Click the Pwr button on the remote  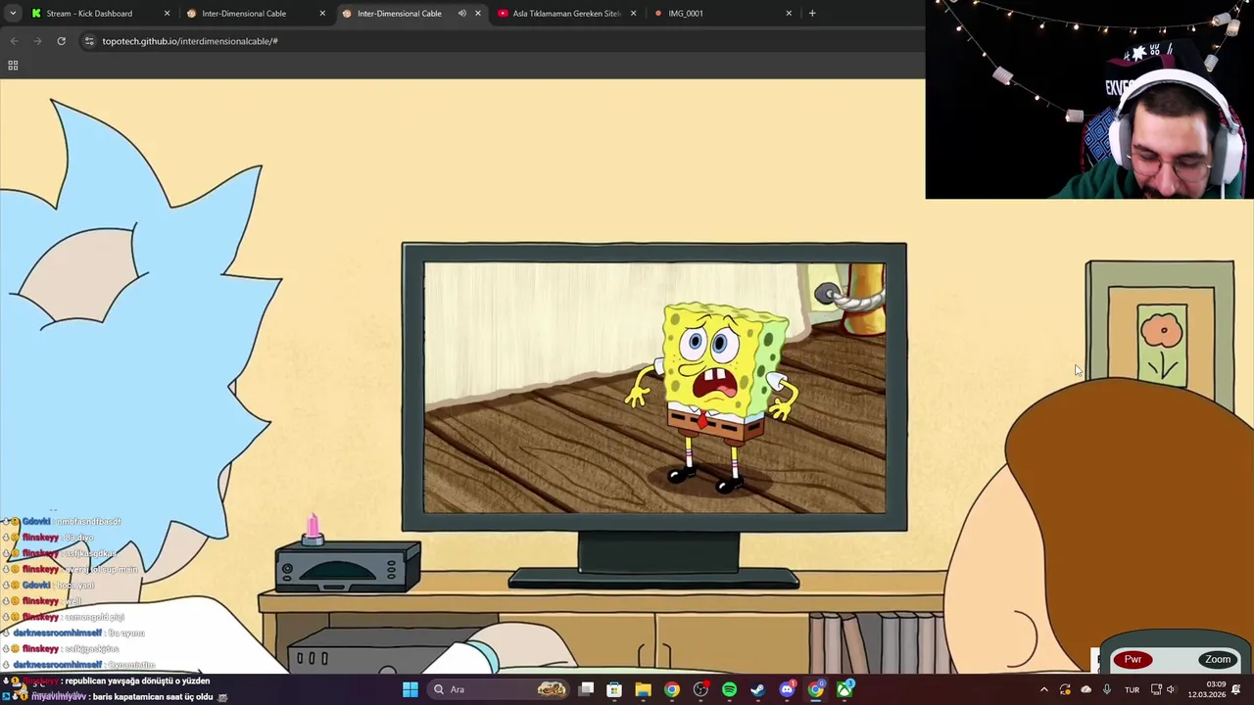point(1133,660)
